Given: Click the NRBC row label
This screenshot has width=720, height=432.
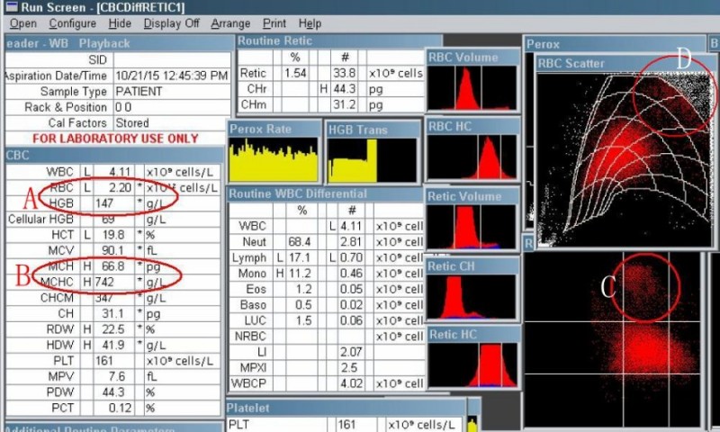Looking at the screenshot, I should pos(250,336).
